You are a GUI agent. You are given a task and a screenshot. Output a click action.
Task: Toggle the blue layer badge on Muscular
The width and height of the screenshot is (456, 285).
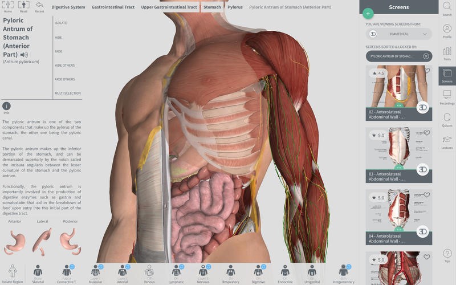click(x=101, y=266)
